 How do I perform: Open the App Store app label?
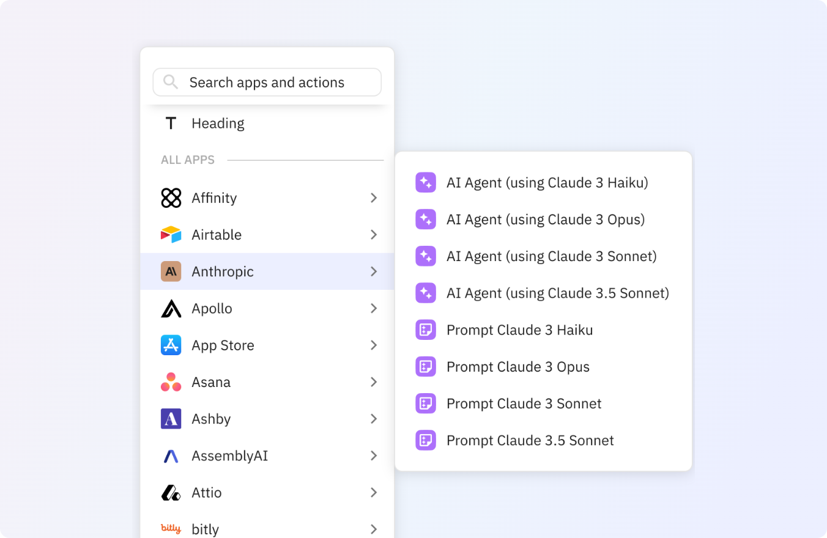tap(223, 345)
